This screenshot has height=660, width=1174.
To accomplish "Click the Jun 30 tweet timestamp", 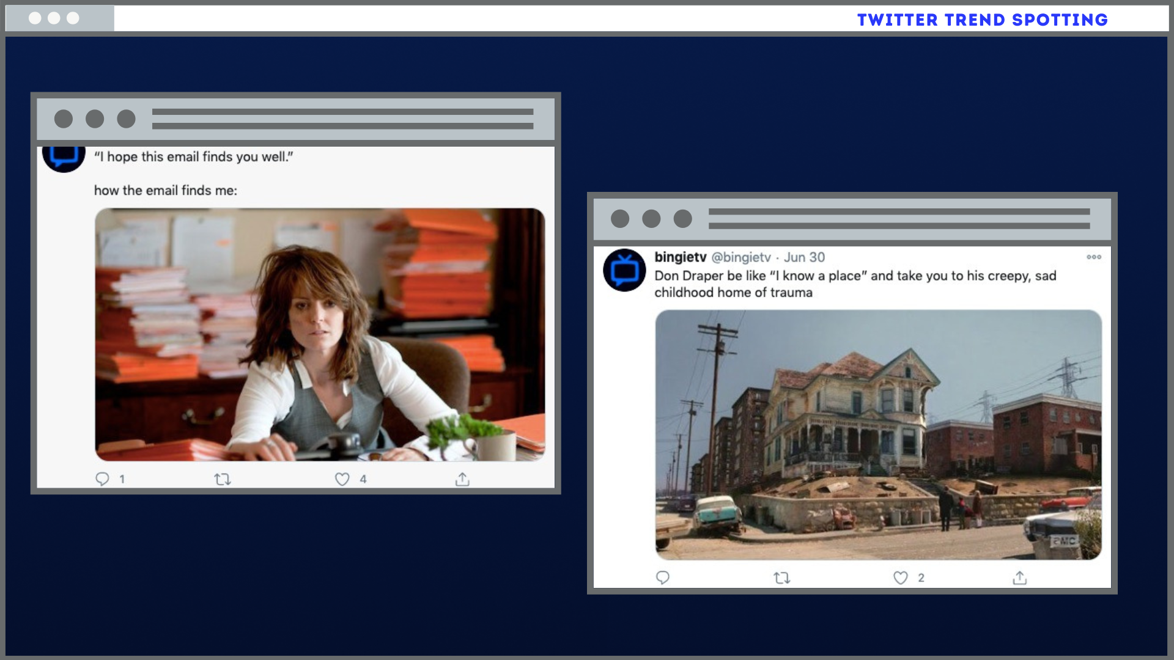I will [x=804, y=257].
